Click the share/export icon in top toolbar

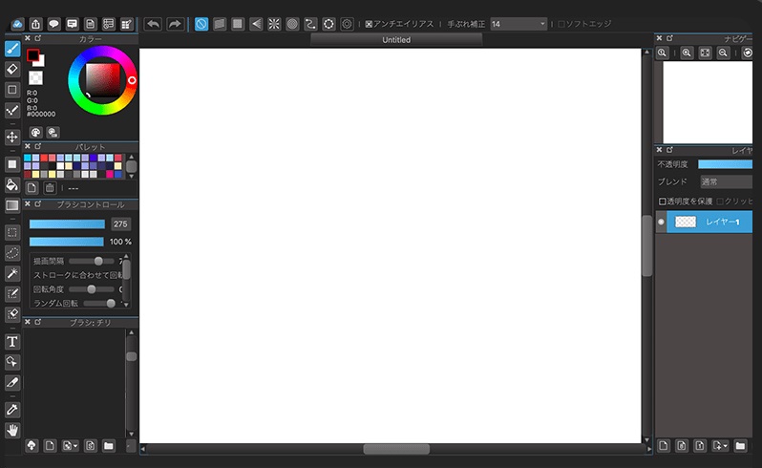35,24
